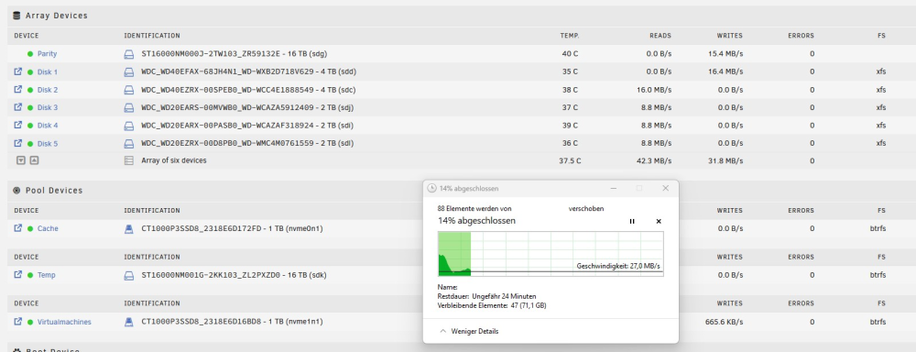Click the array down arrow toggle
Viewport: 916px width, 352px height.
20,159
